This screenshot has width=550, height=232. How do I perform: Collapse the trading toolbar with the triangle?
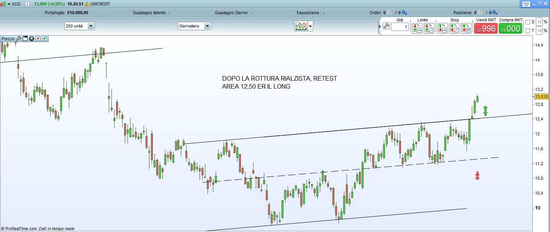(x=380, y=26)
